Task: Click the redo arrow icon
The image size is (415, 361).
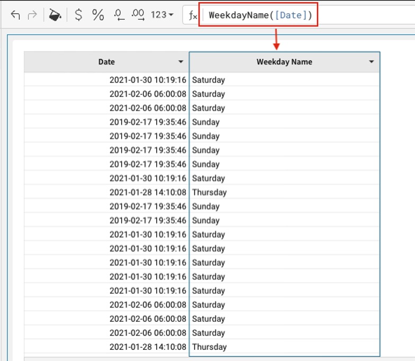Action: (x=32, y=15)
